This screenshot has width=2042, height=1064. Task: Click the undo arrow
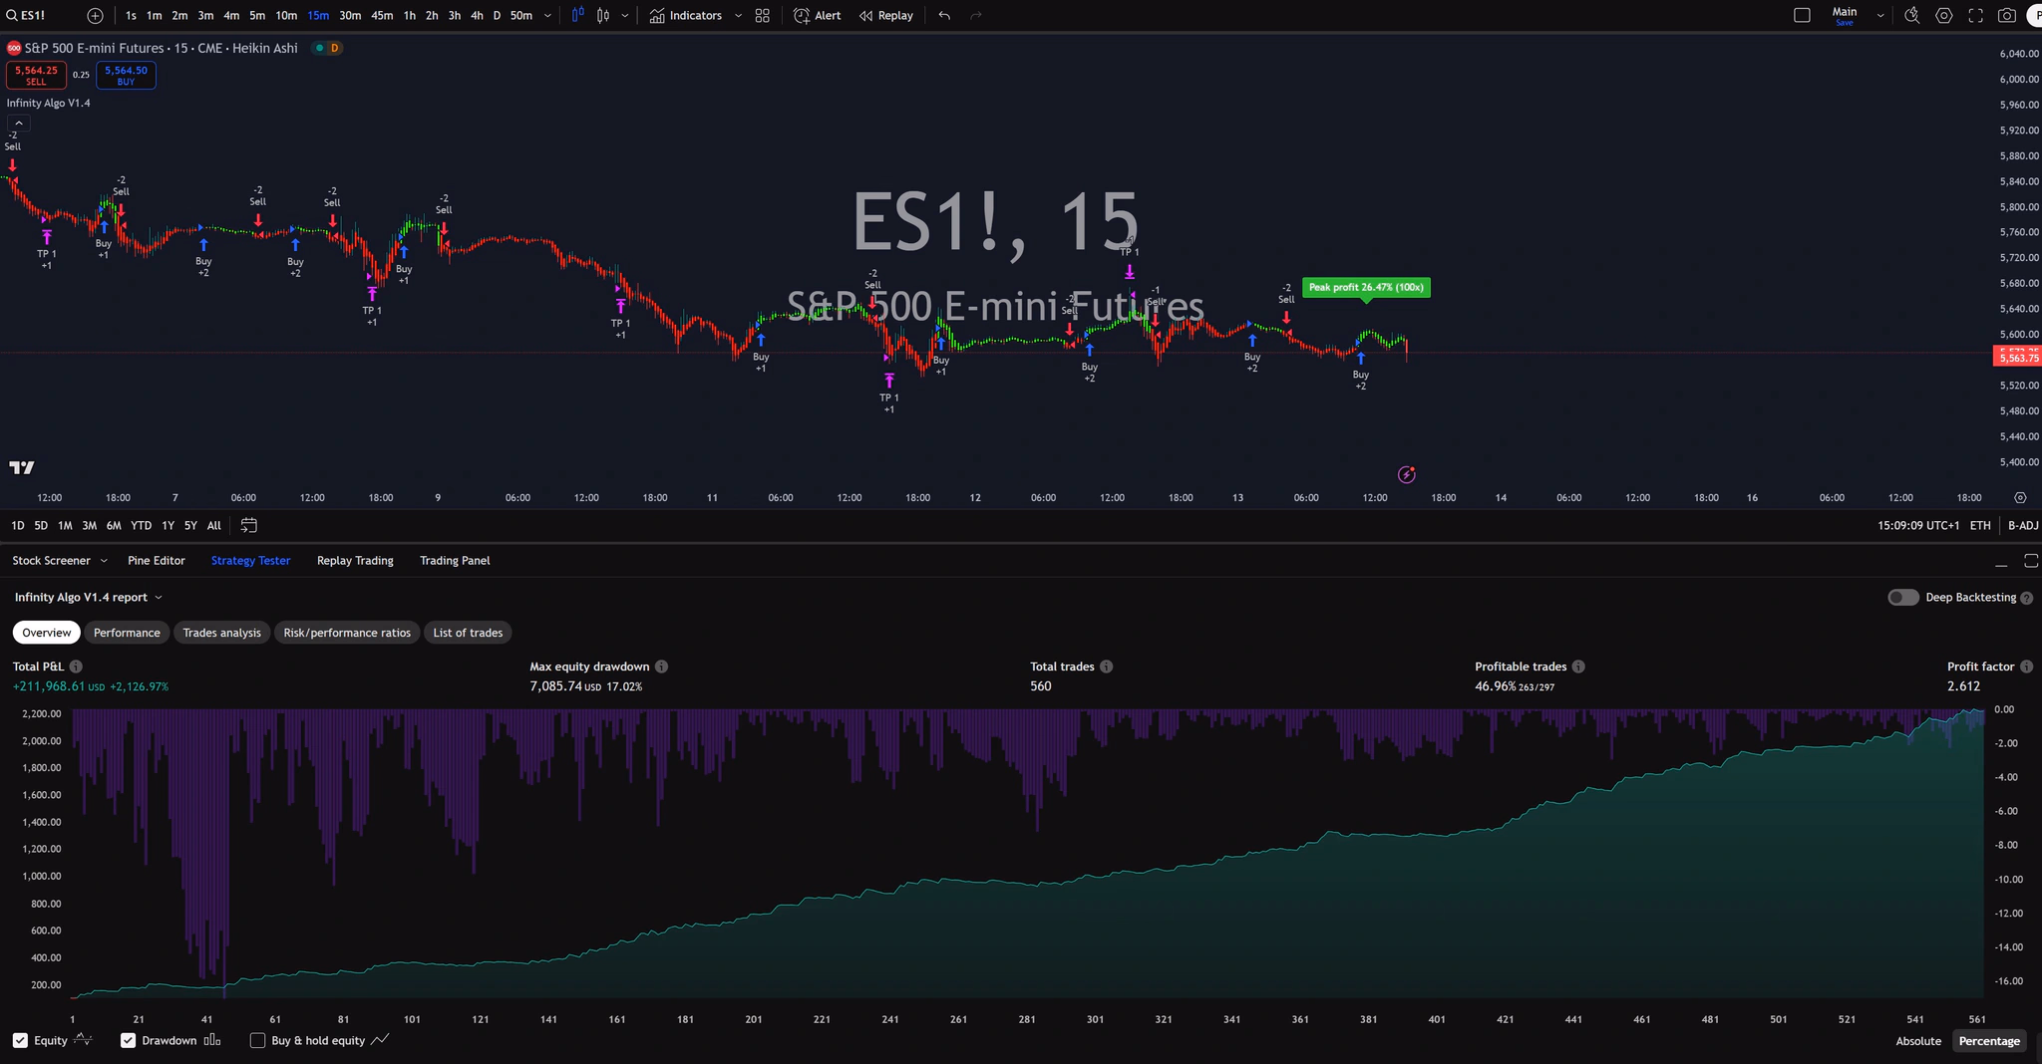point(944,16)
